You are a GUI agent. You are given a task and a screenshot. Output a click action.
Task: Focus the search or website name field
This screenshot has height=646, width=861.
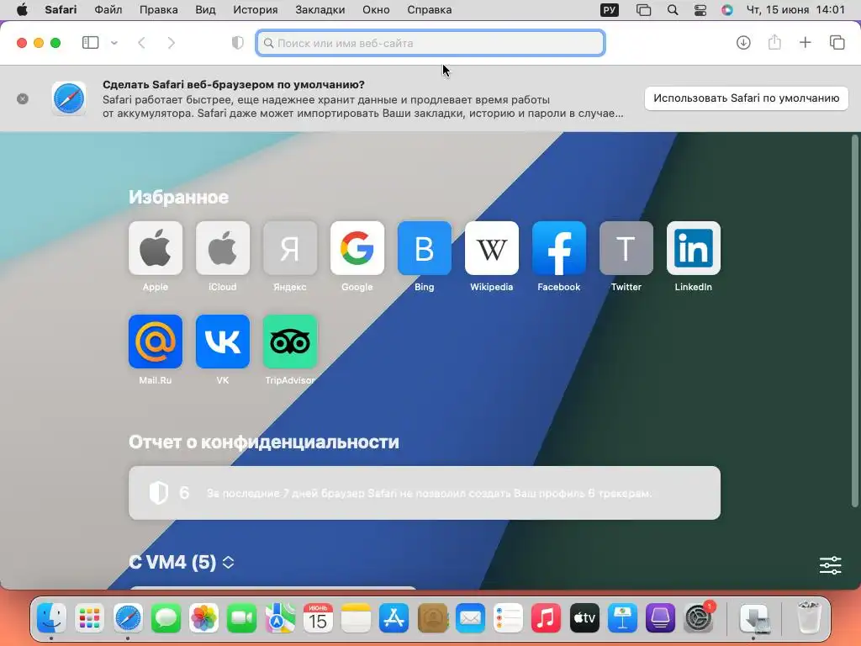(430, 43)
